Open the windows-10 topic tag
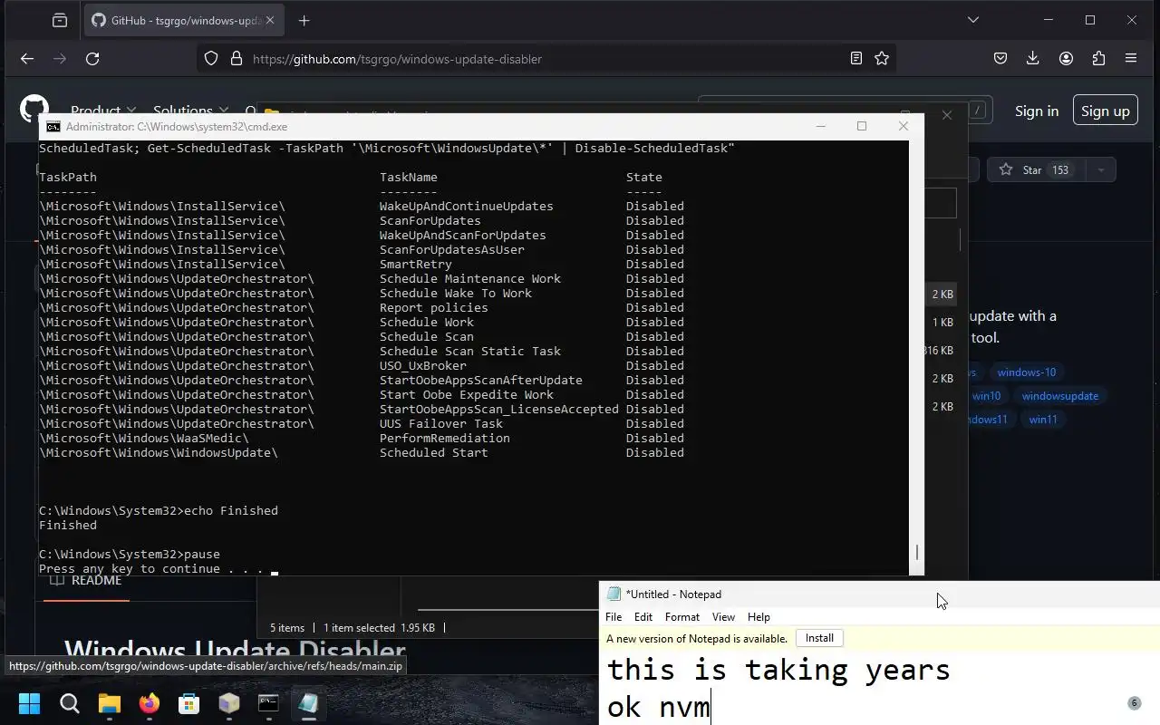The image size is (1160, 725). [1026, 372]
